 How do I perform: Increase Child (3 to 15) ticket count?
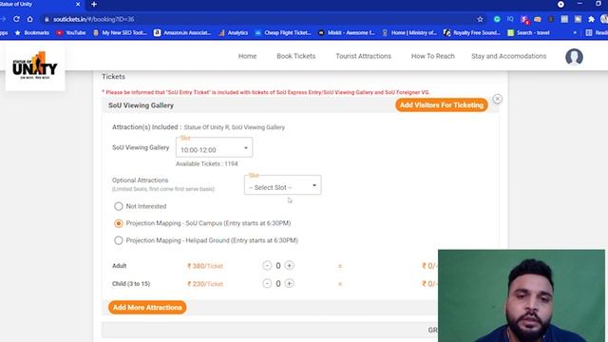[289, 283]
